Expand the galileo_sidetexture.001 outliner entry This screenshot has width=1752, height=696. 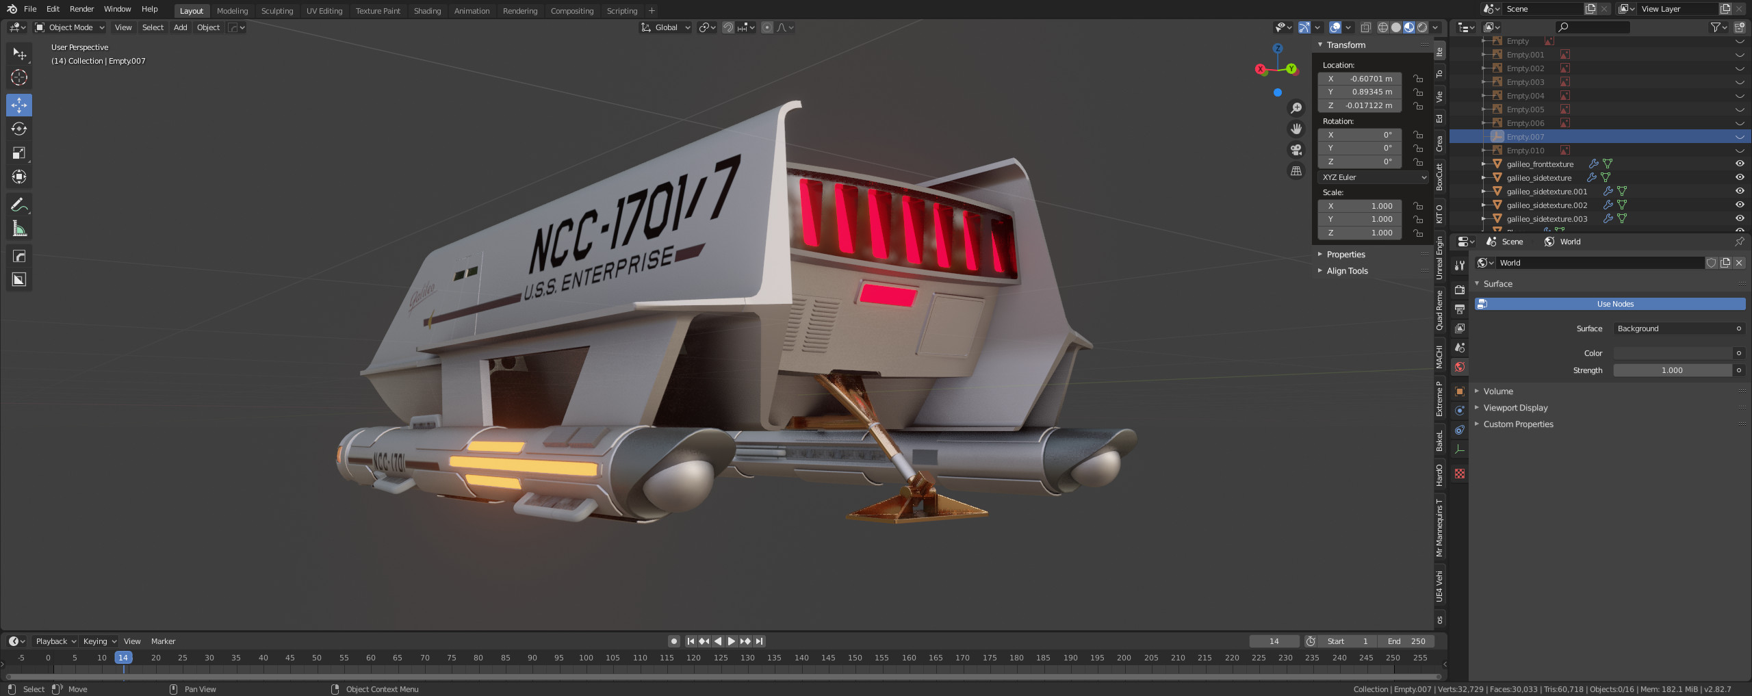pyautogui.click(x=1482, y=191)
